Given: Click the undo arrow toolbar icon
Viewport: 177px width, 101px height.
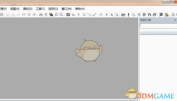Looking at the screenshot, I should [8, 15].
